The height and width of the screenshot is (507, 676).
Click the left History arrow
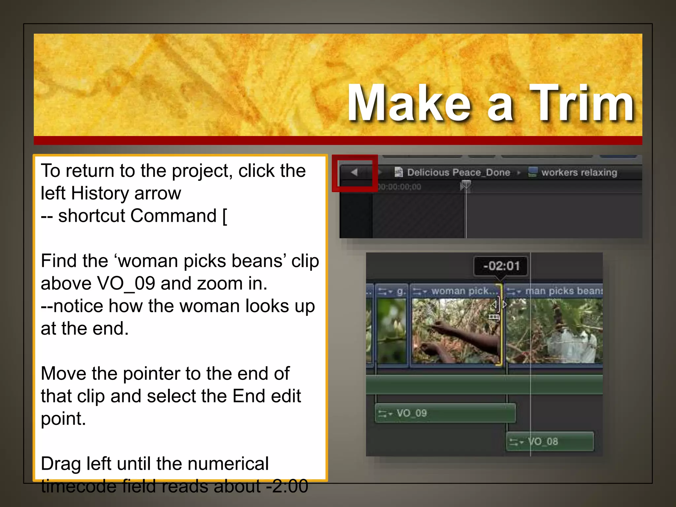pyautogui.click(x=354, y=172)
